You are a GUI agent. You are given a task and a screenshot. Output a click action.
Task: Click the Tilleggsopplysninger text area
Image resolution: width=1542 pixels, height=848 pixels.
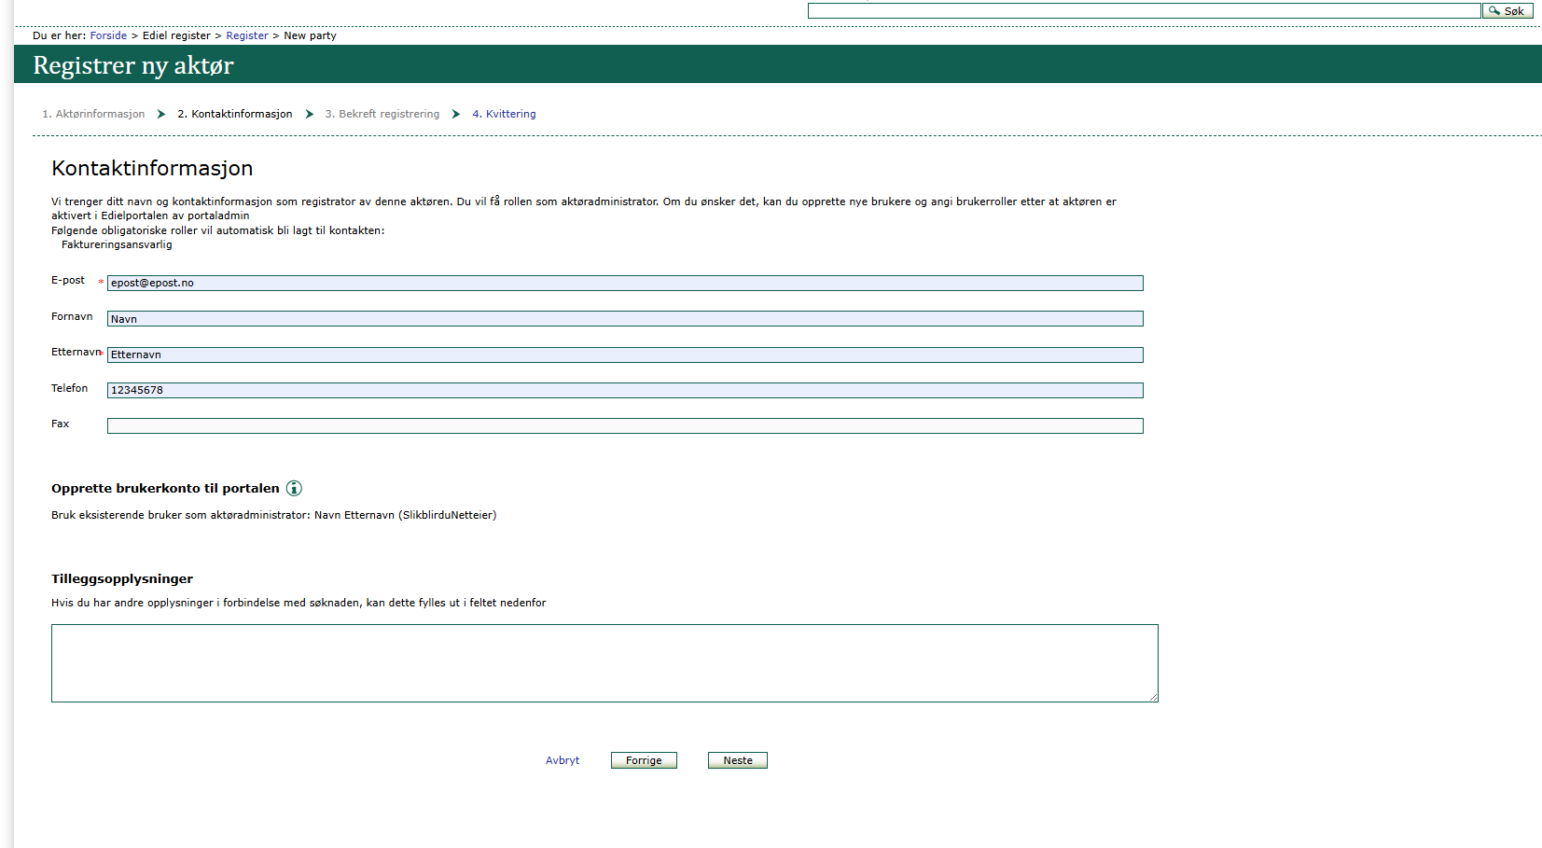[x=604, y=663]
